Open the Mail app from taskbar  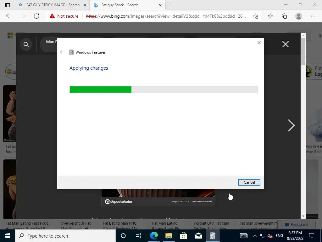198,236
